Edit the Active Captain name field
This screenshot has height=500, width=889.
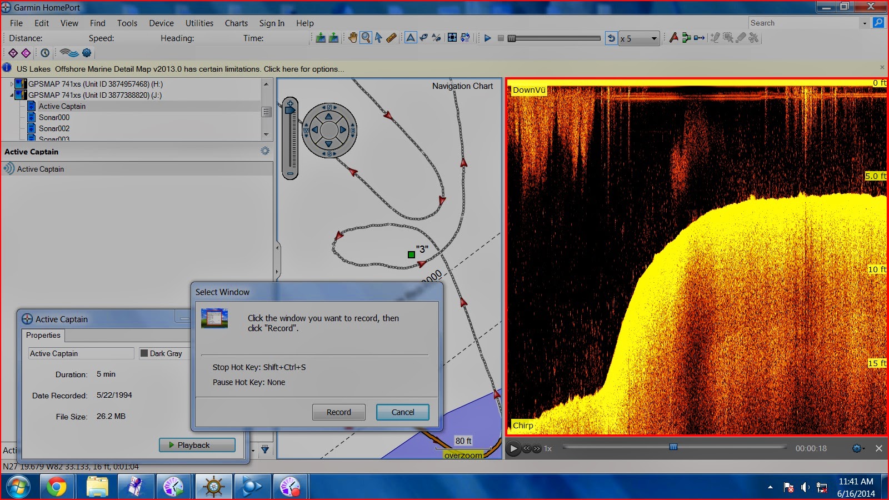click(x=81, y=353)
